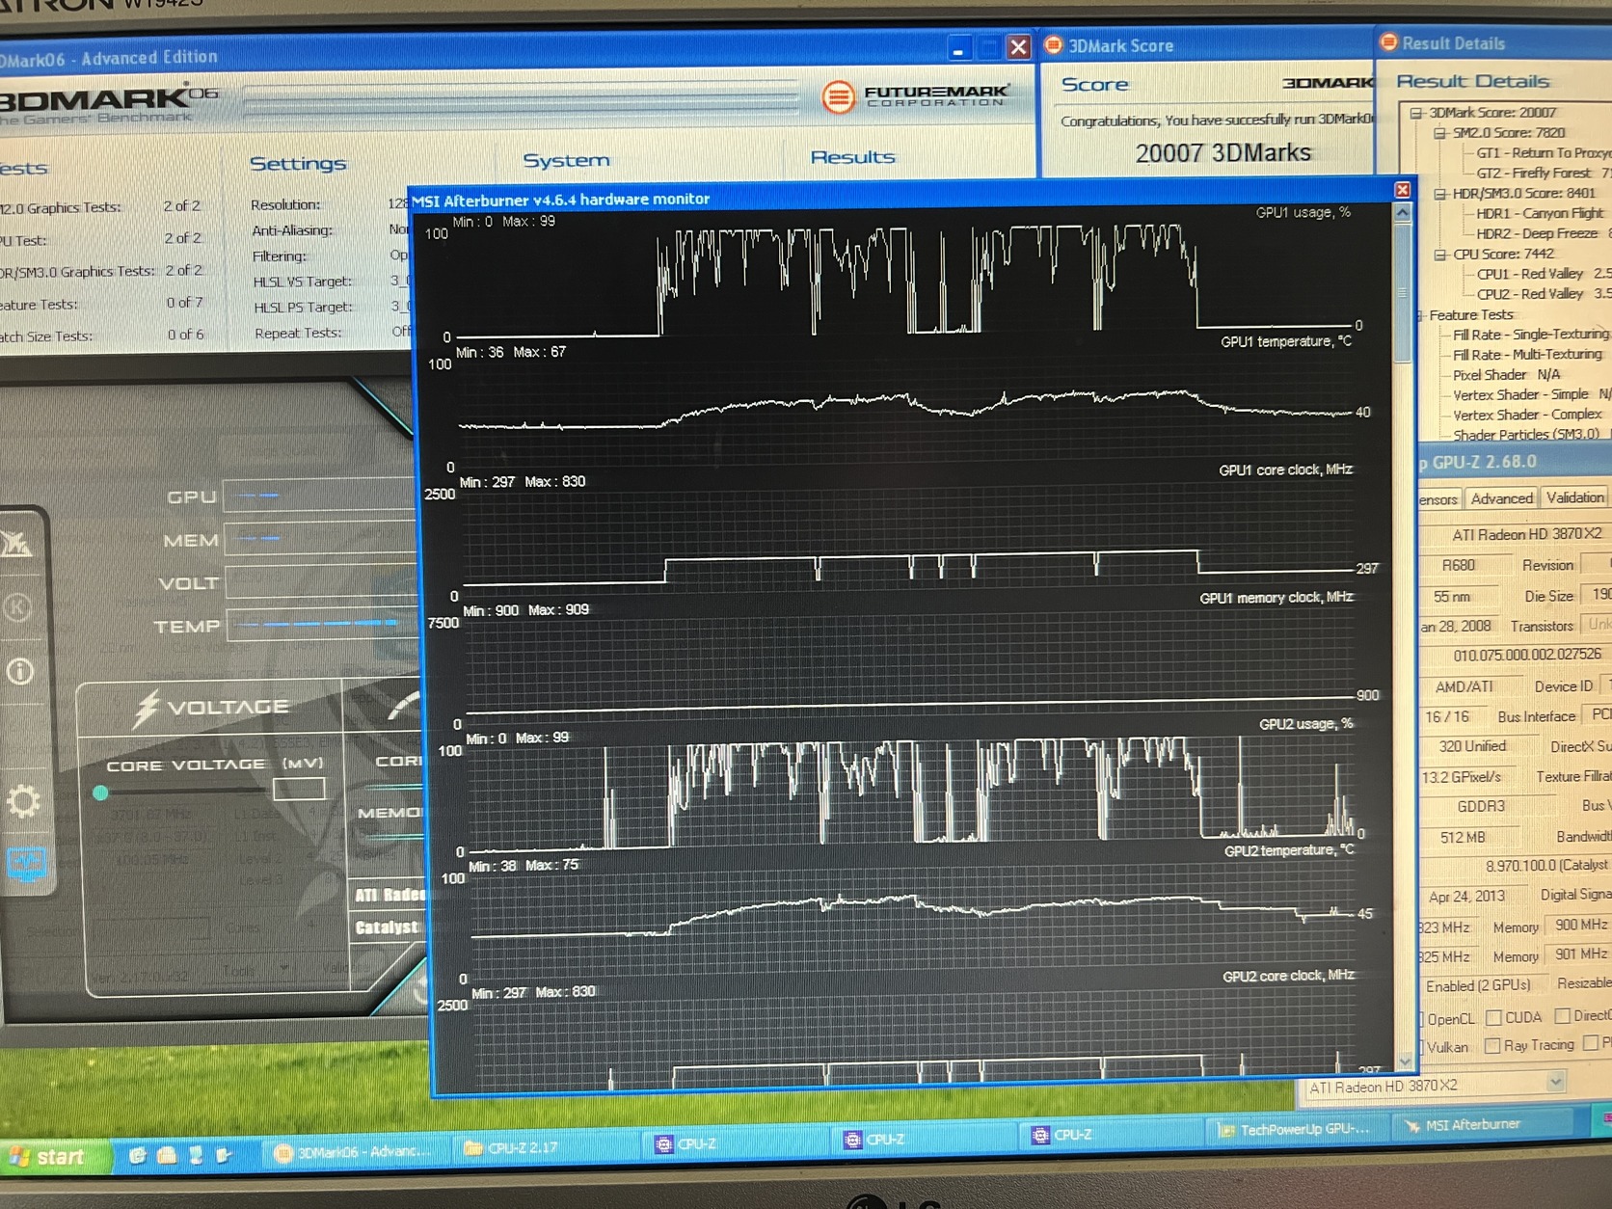Open Afterburner settings with the gear icon
This screenshot has height=1209, width=1612.
tap(23, 800)
